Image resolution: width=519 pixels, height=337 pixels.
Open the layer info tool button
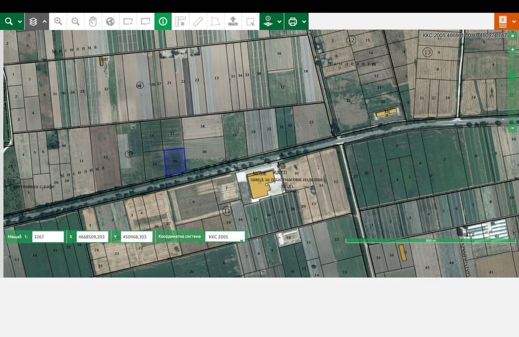coord(268,21)
